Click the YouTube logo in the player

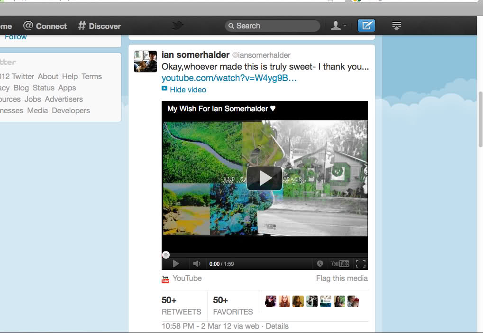340,263
